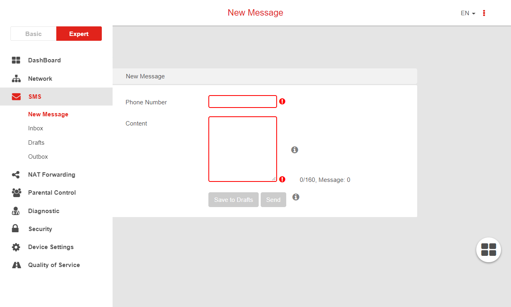Screen dimensions: 511x307
Task: Open NAT Forwarding settings
Action: pos(16,175)
